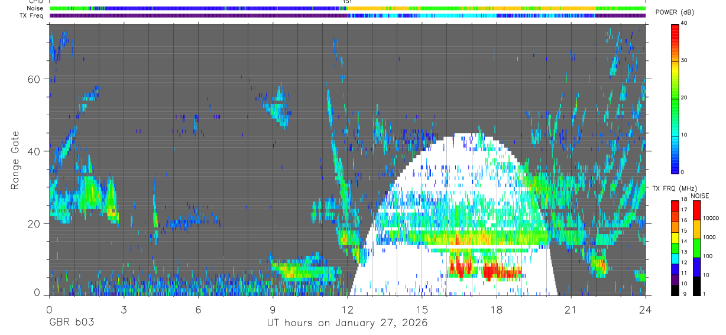
Task: Click the '3' tick on the UT hours axis
Action: tap(124, 309)
